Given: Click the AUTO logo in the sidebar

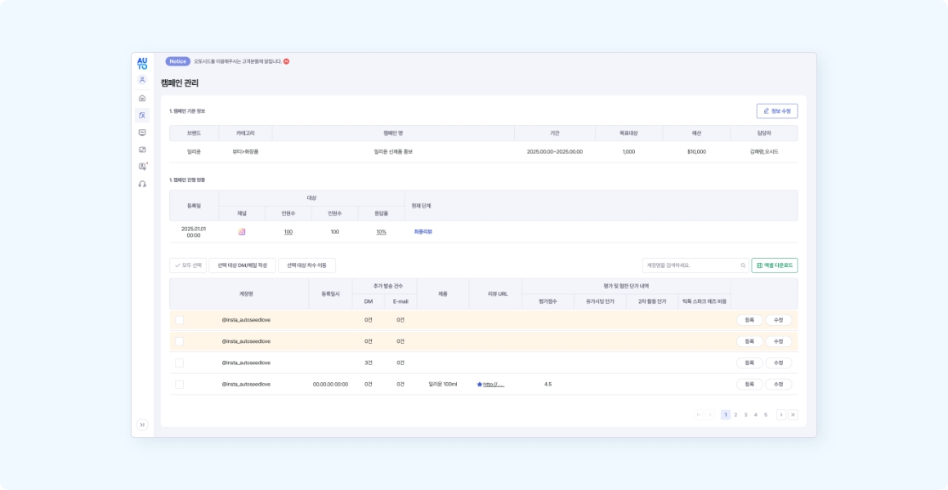Looking at the screenshot, I should pos(142,63).
